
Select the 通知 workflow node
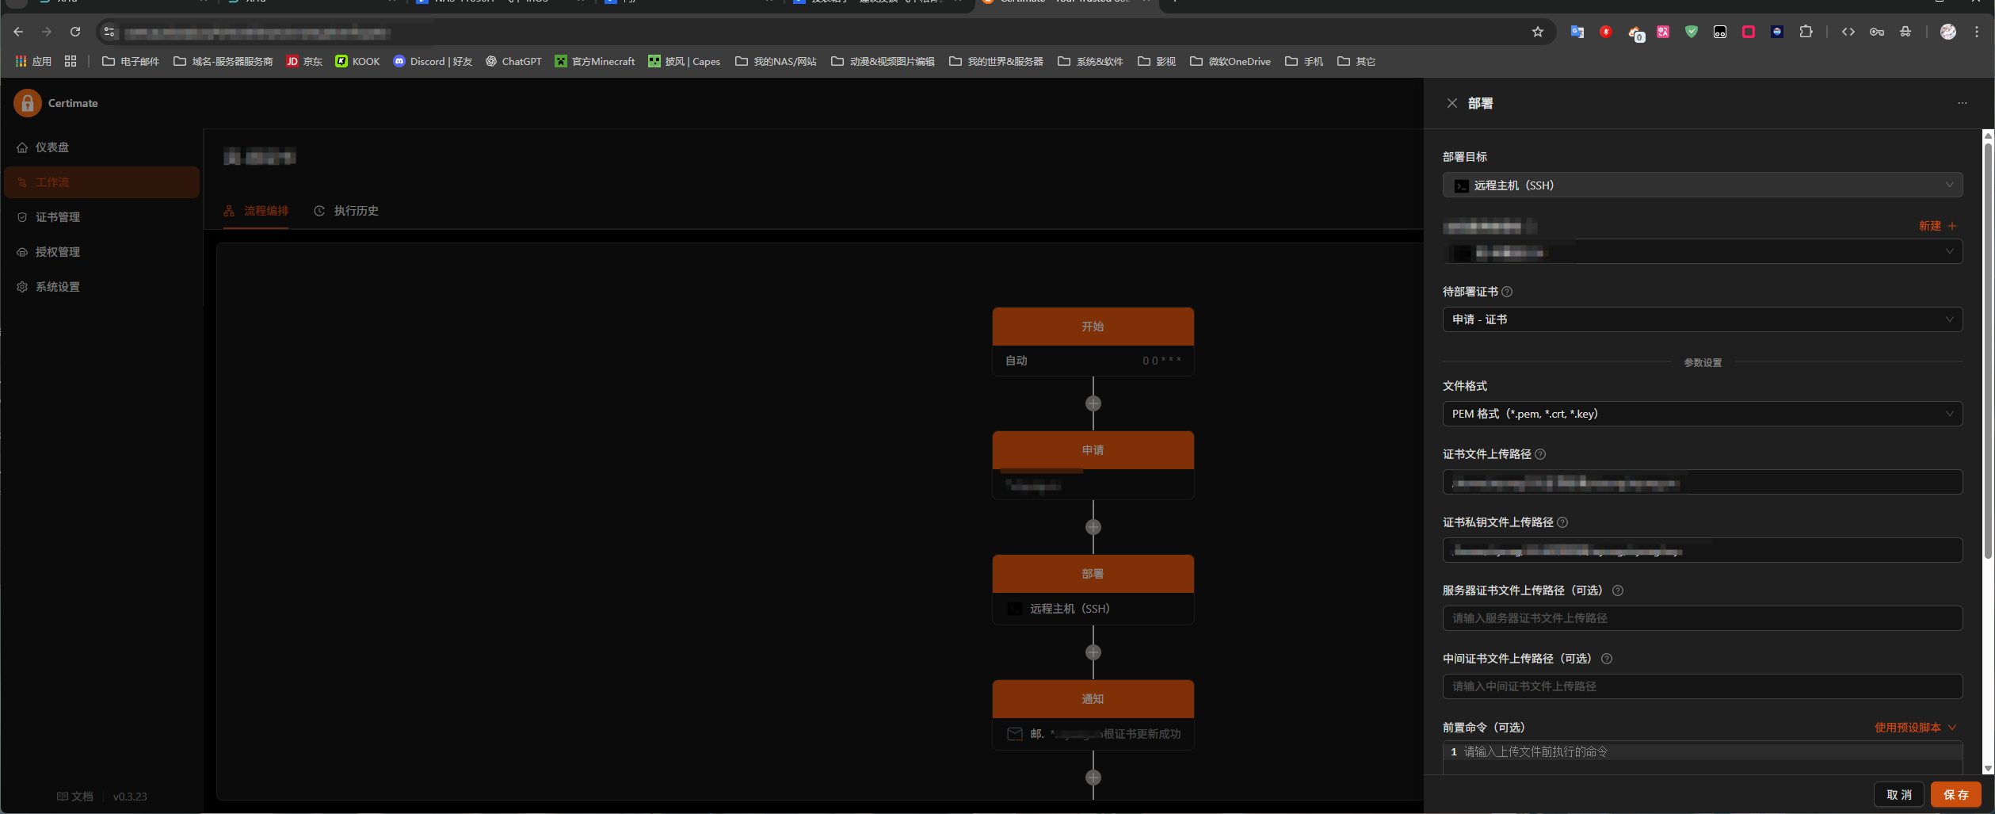(x=1093, y=715)
